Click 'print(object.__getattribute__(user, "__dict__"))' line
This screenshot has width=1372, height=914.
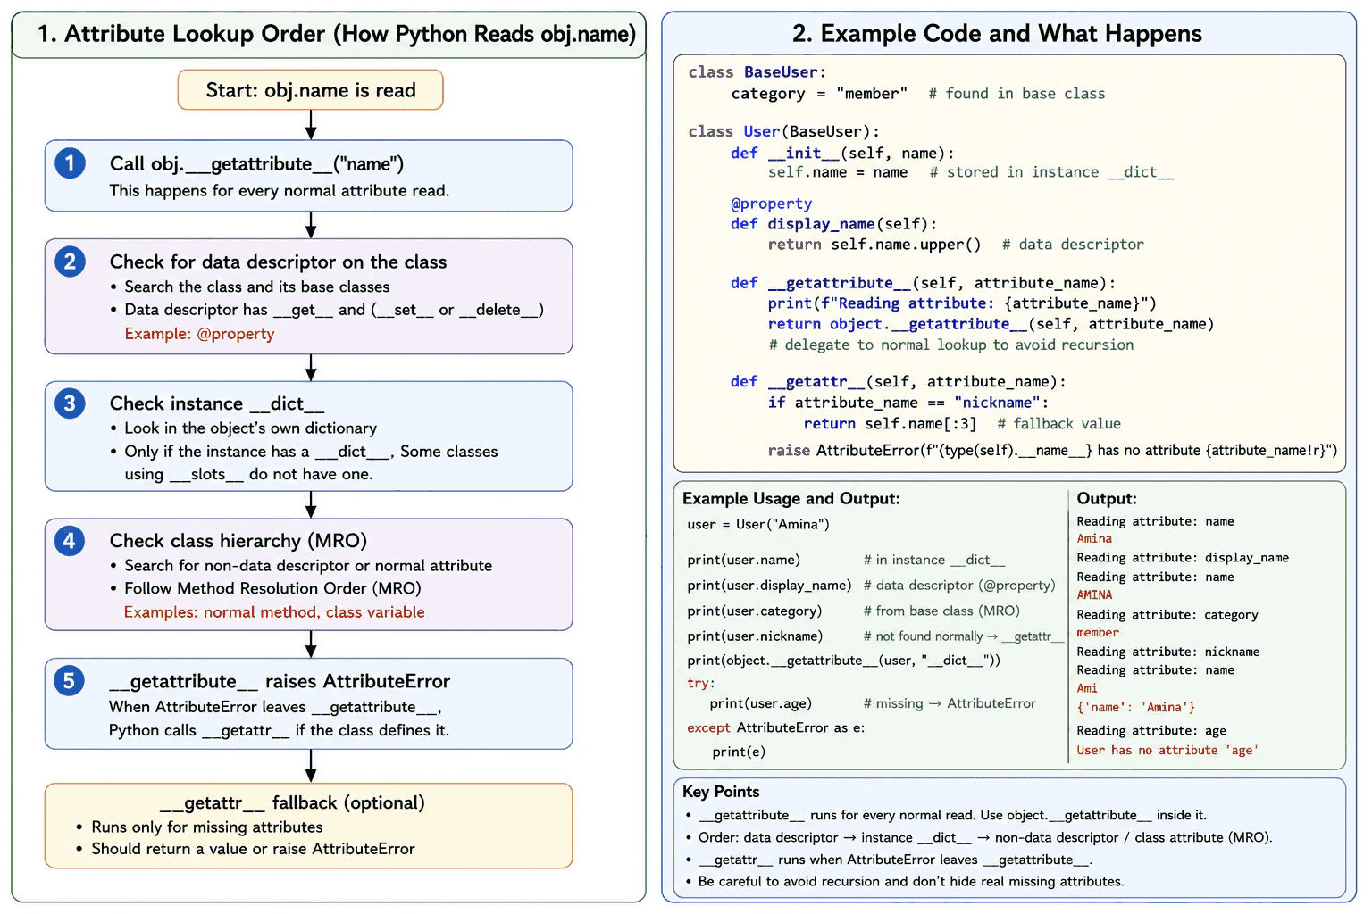pos(843,661)
